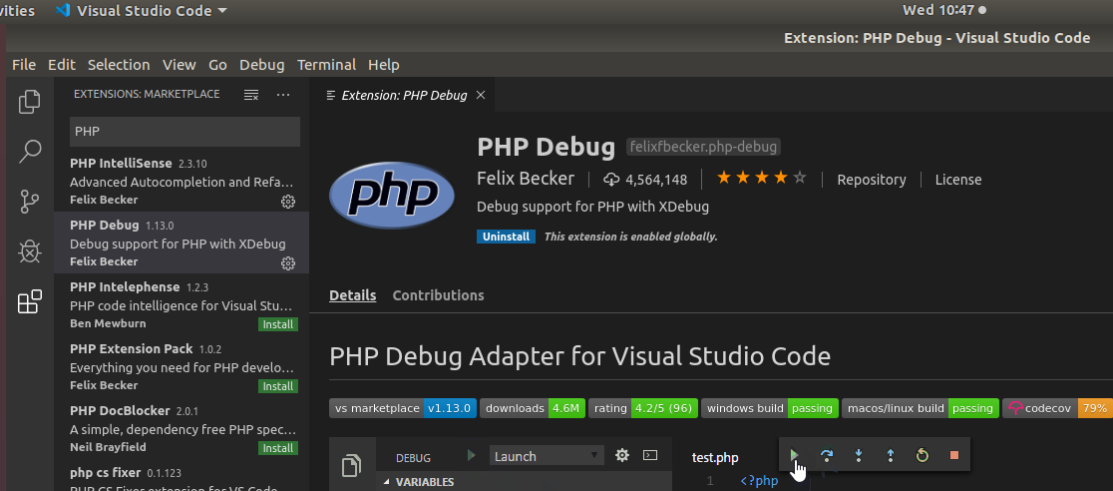The height and width of the screenshot is (491, 1113).
Task: Click the PHP logo image
Action: tap(392, 194)
